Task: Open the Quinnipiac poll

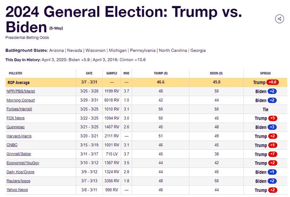Action: (16, 127)
